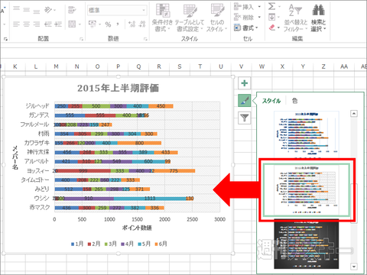Open the 削除 delete dropdown arrow
Image resolution: width=367 pixels, height=275 pixels.
[x=259, y=18]
